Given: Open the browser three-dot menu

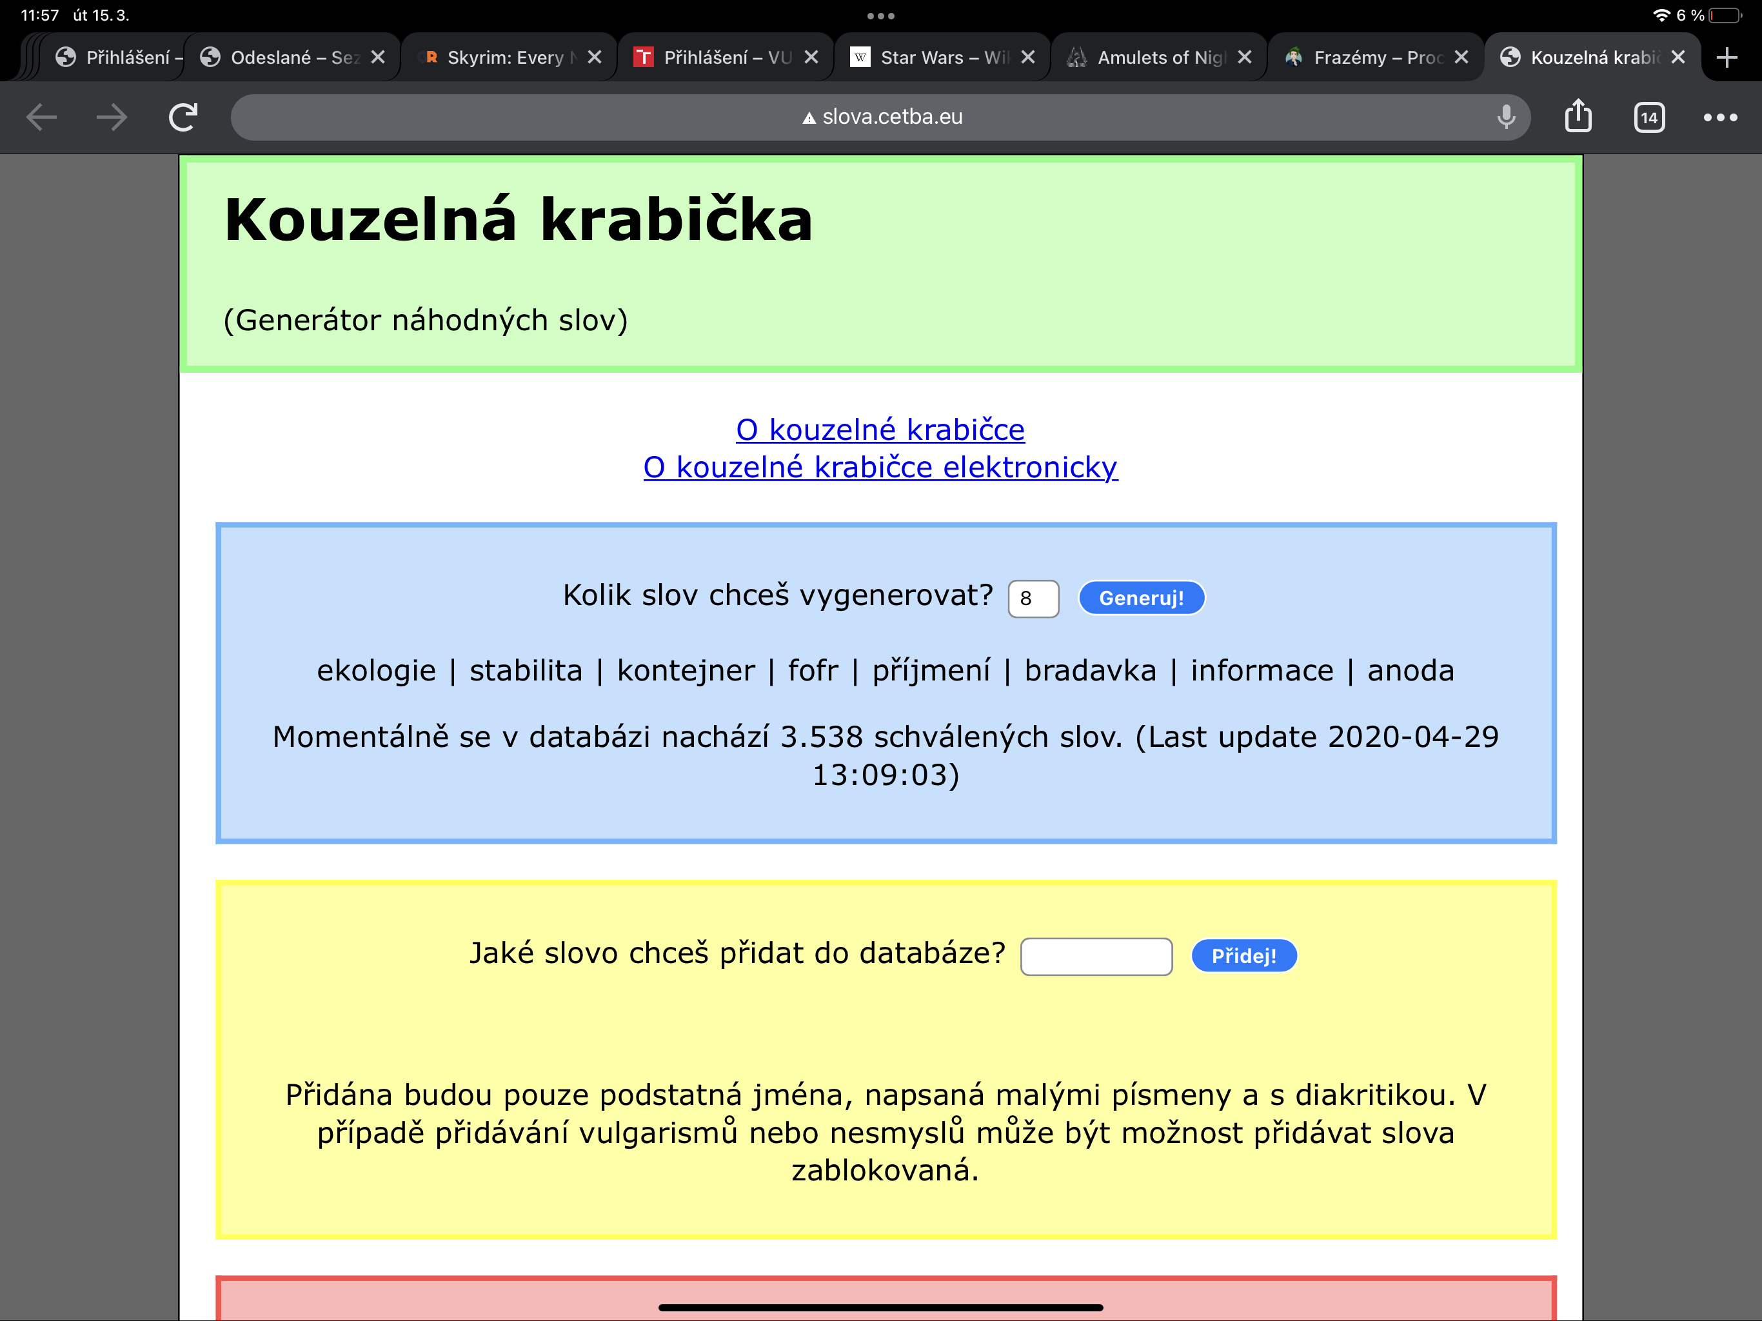Looking at the screenshot, I should [x=1720, y=117].
